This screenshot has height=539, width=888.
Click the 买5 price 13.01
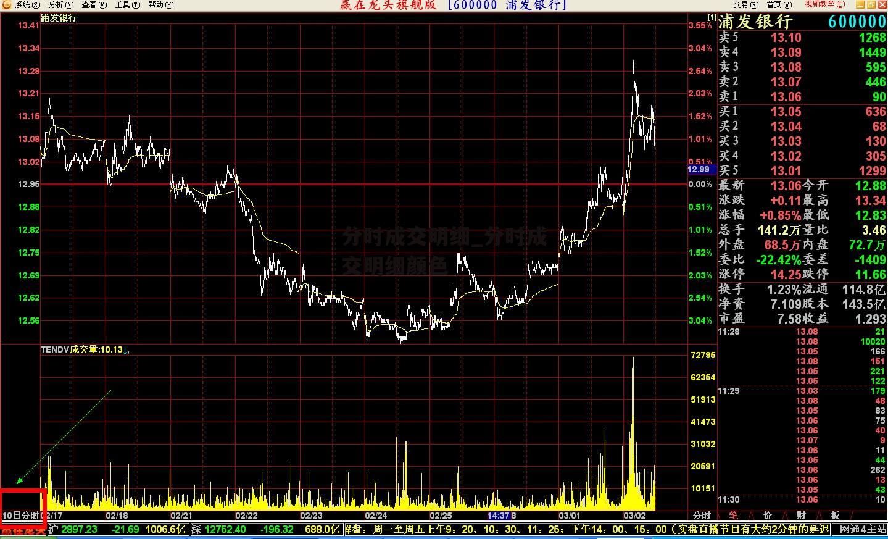786,171
